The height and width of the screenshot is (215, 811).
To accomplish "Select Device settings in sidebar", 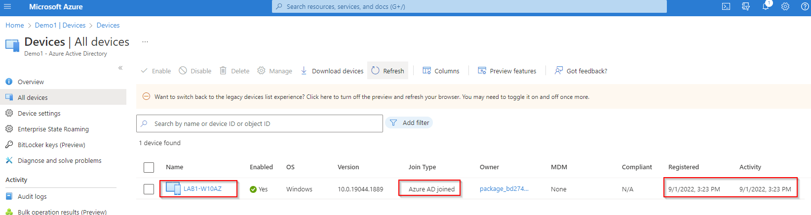I will click(x=39, y=114).
